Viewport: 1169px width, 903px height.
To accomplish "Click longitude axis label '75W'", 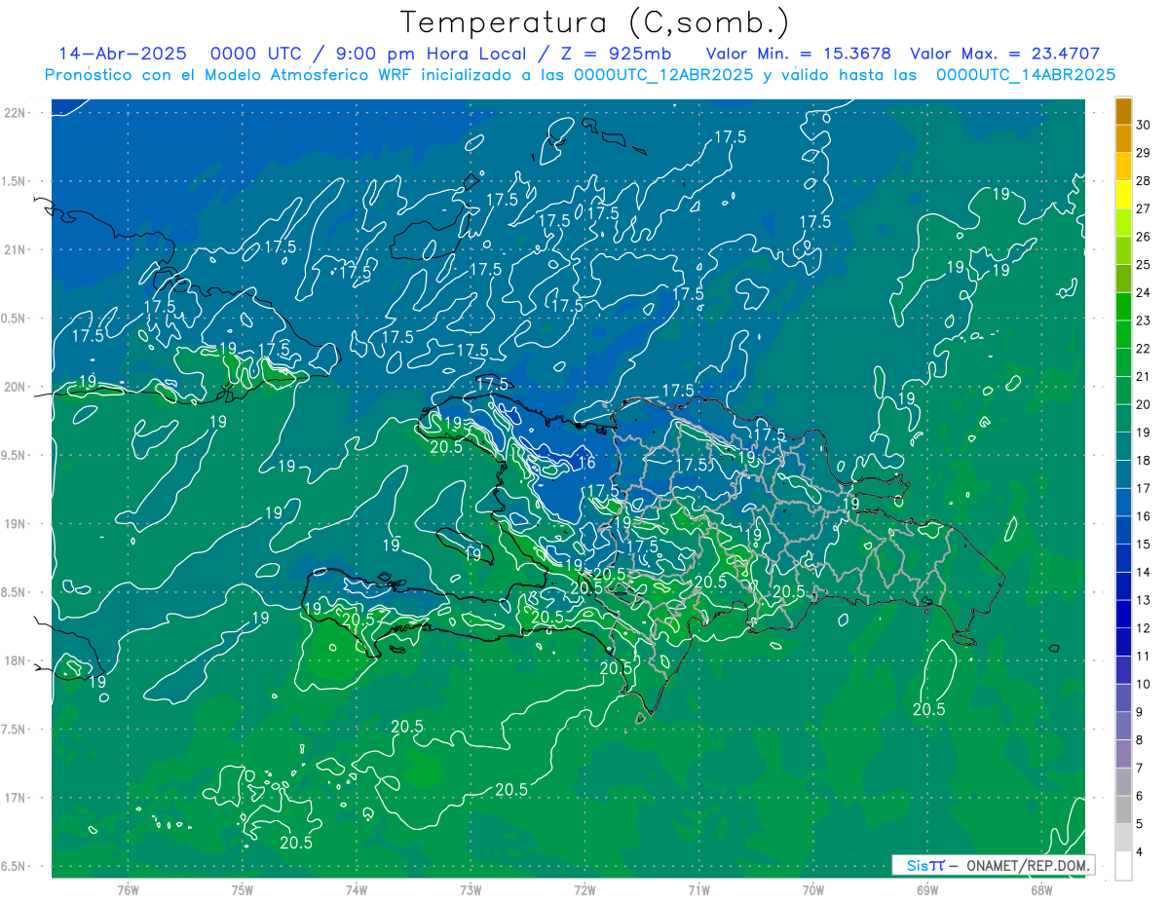I will [243, 890].
